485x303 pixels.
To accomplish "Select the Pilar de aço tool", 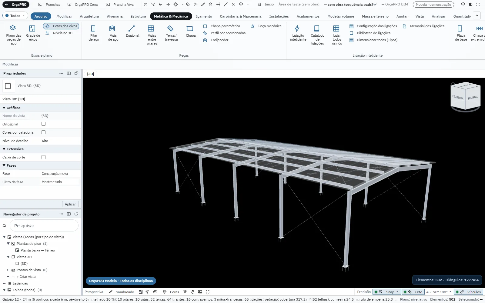I will point(94,33).
